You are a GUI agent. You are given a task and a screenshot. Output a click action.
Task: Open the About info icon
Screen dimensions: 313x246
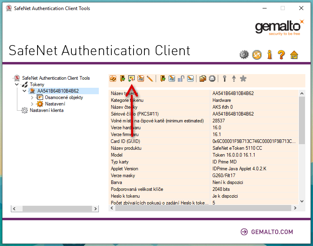(x=270, y=54)
